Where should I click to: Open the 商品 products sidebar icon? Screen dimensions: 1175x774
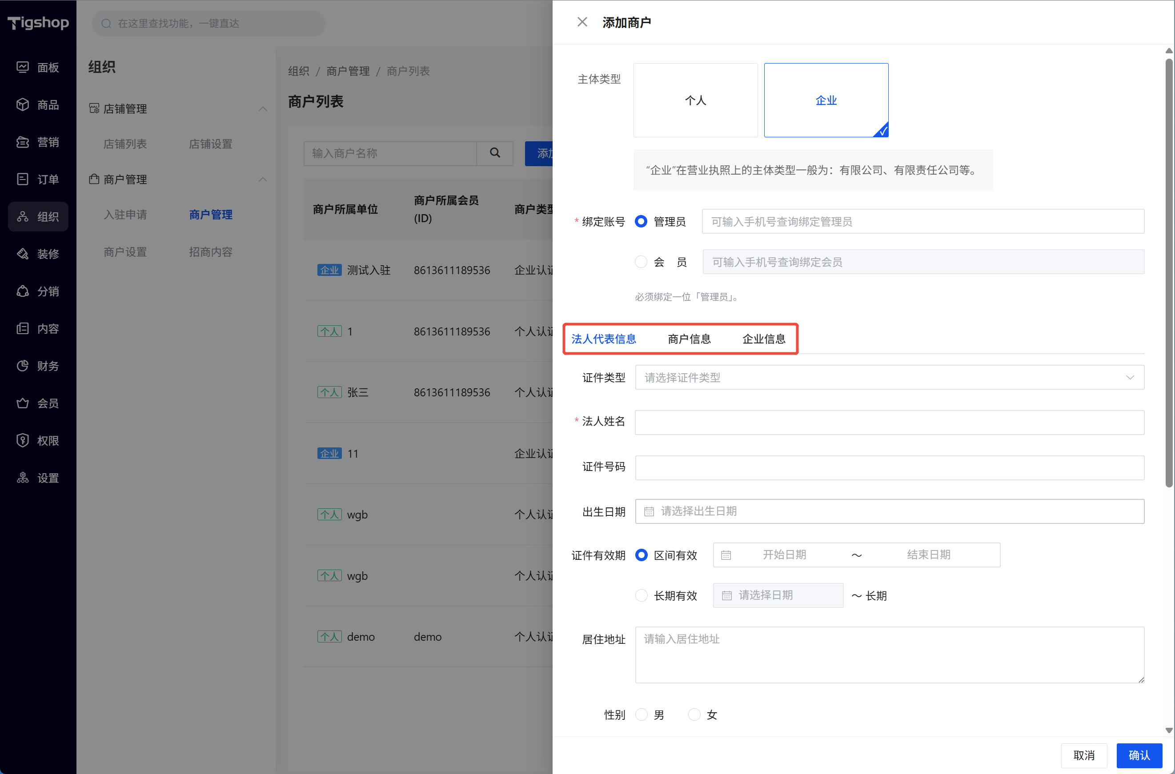23,105
